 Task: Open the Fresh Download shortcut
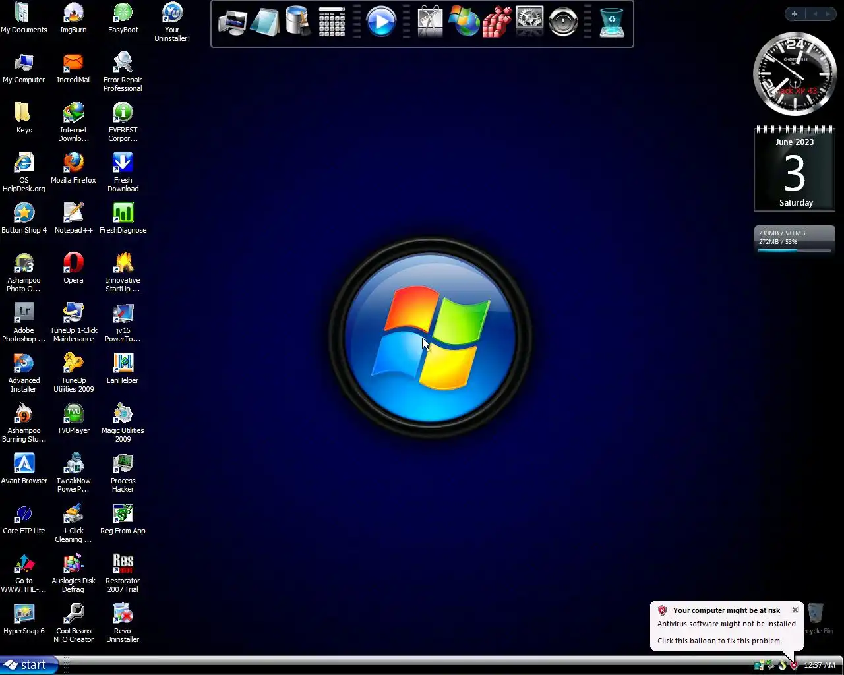pyautogui.click(x=123, y=173)
